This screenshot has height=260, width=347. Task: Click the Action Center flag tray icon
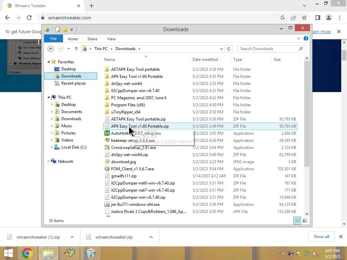click(x=299, y=254)
